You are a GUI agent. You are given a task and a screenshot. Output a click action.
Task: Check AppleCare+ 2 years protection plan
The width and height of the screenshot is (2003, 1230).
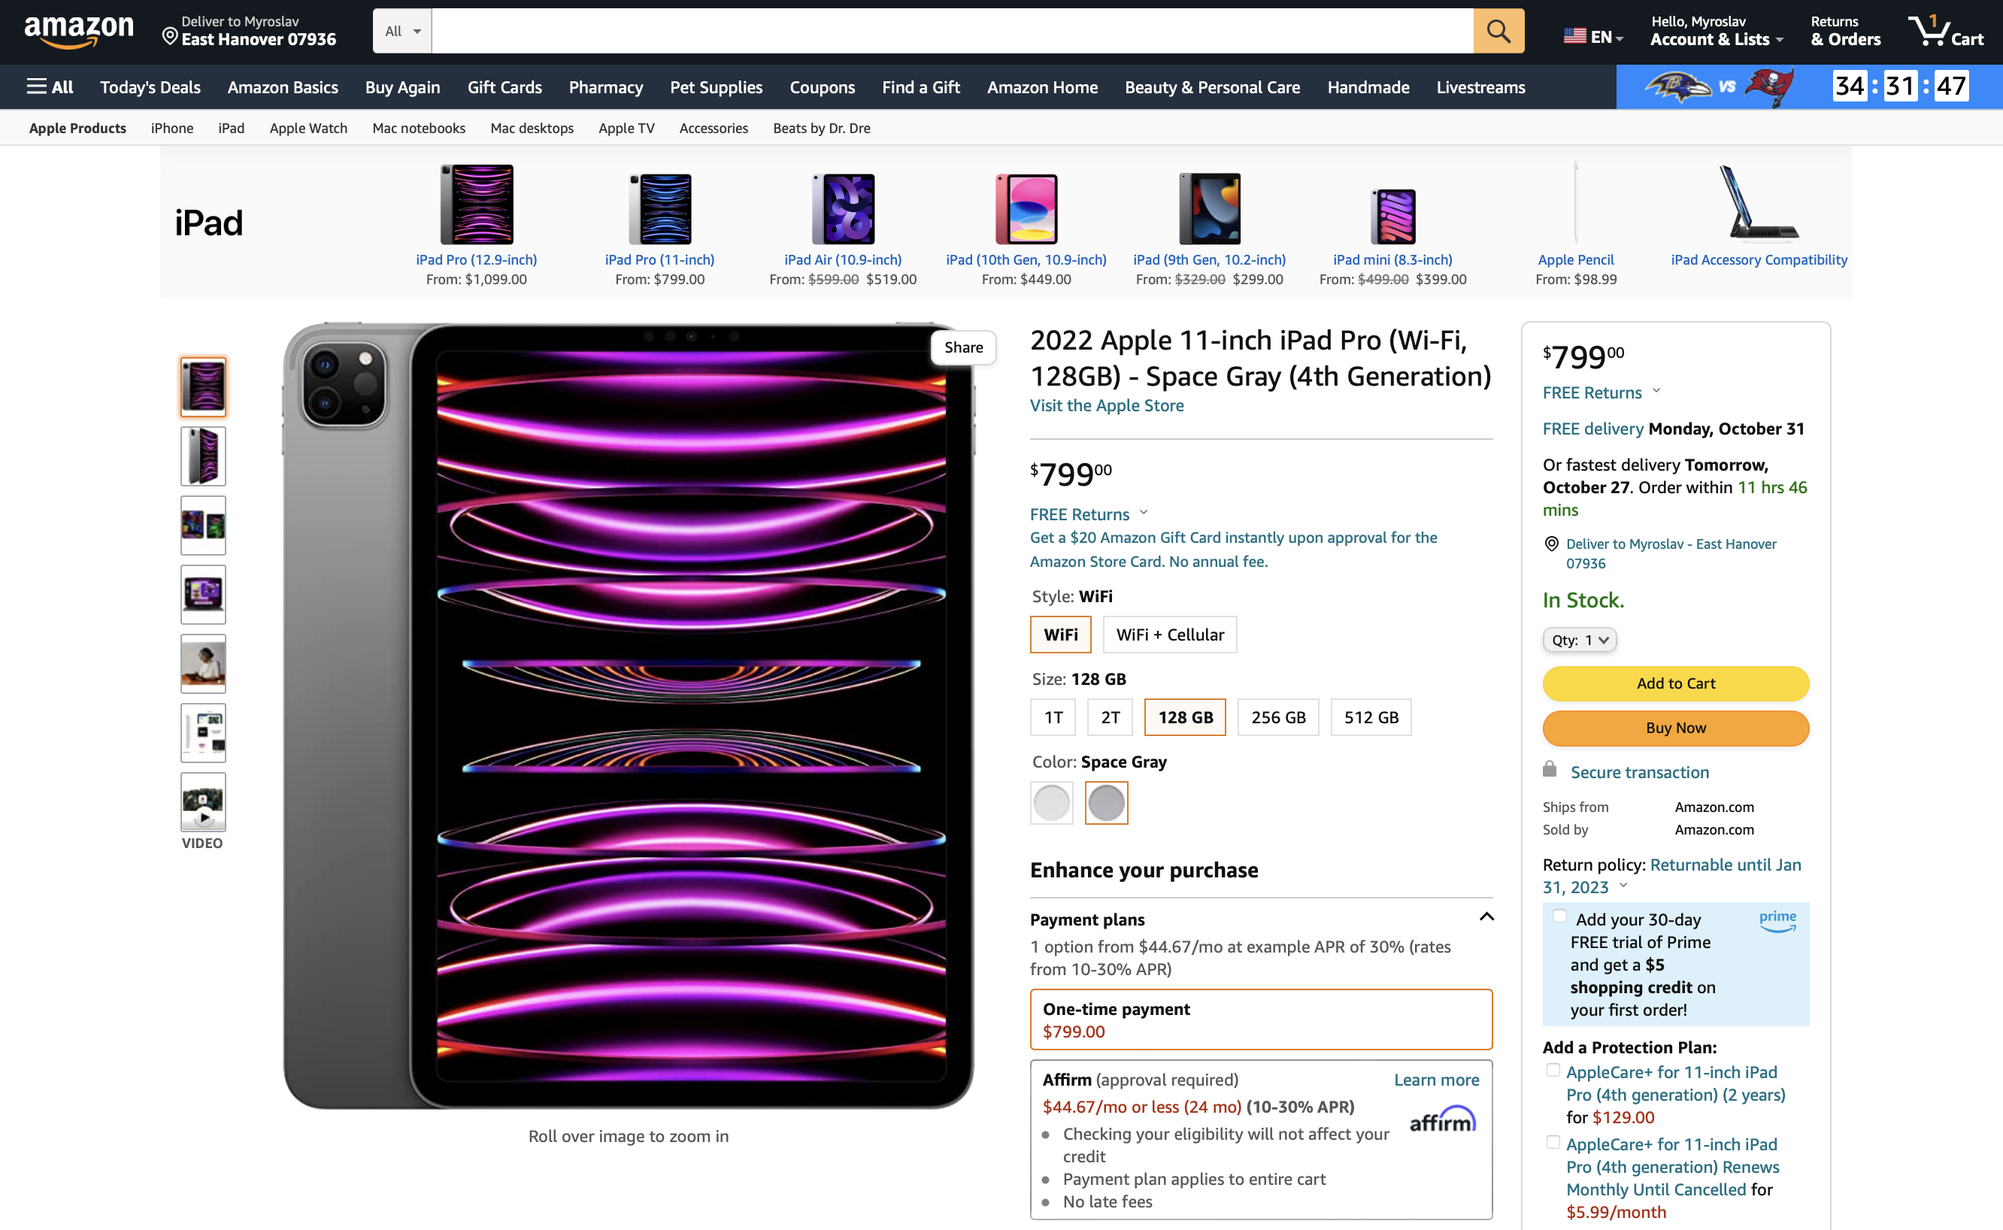[1553, 1070]
